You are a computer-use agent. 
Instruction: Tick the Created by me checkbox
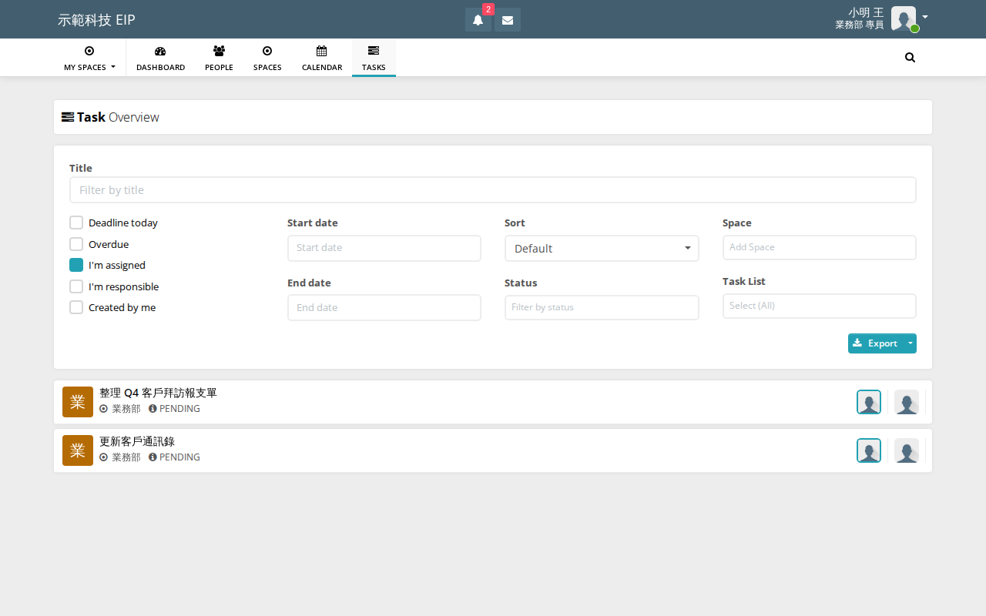coord(76,307)
